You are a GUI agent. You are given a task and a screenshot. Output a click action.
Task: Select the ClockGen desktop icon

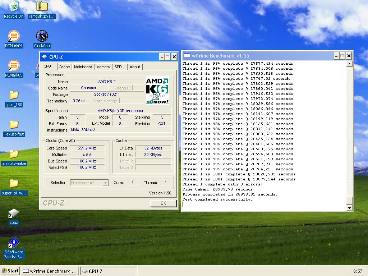42,39
